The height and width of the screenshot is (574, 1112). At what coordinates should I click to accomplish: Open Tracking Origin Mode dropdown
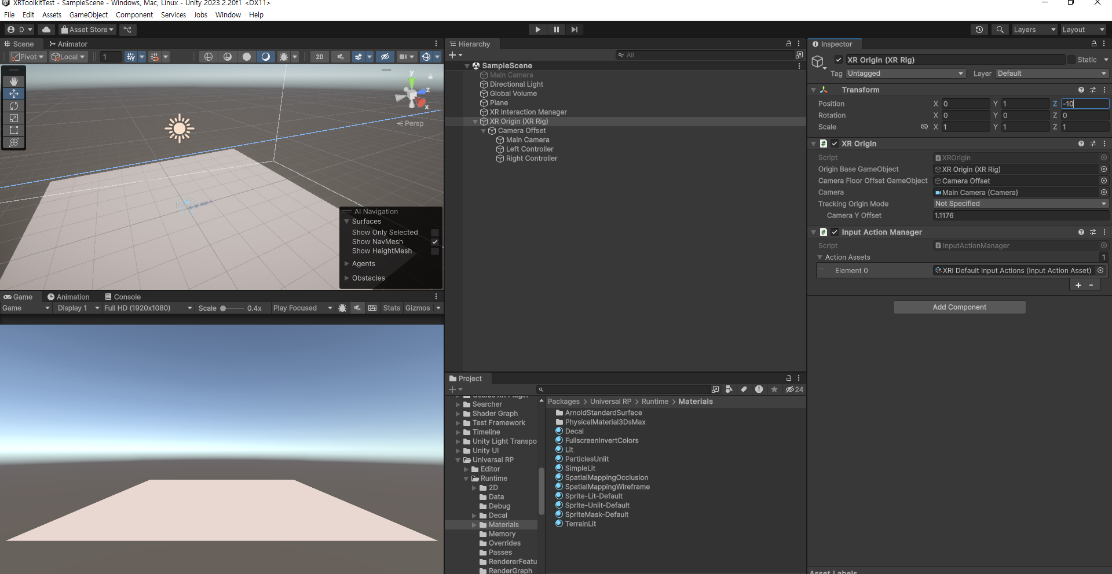[x=1020, y=204]
